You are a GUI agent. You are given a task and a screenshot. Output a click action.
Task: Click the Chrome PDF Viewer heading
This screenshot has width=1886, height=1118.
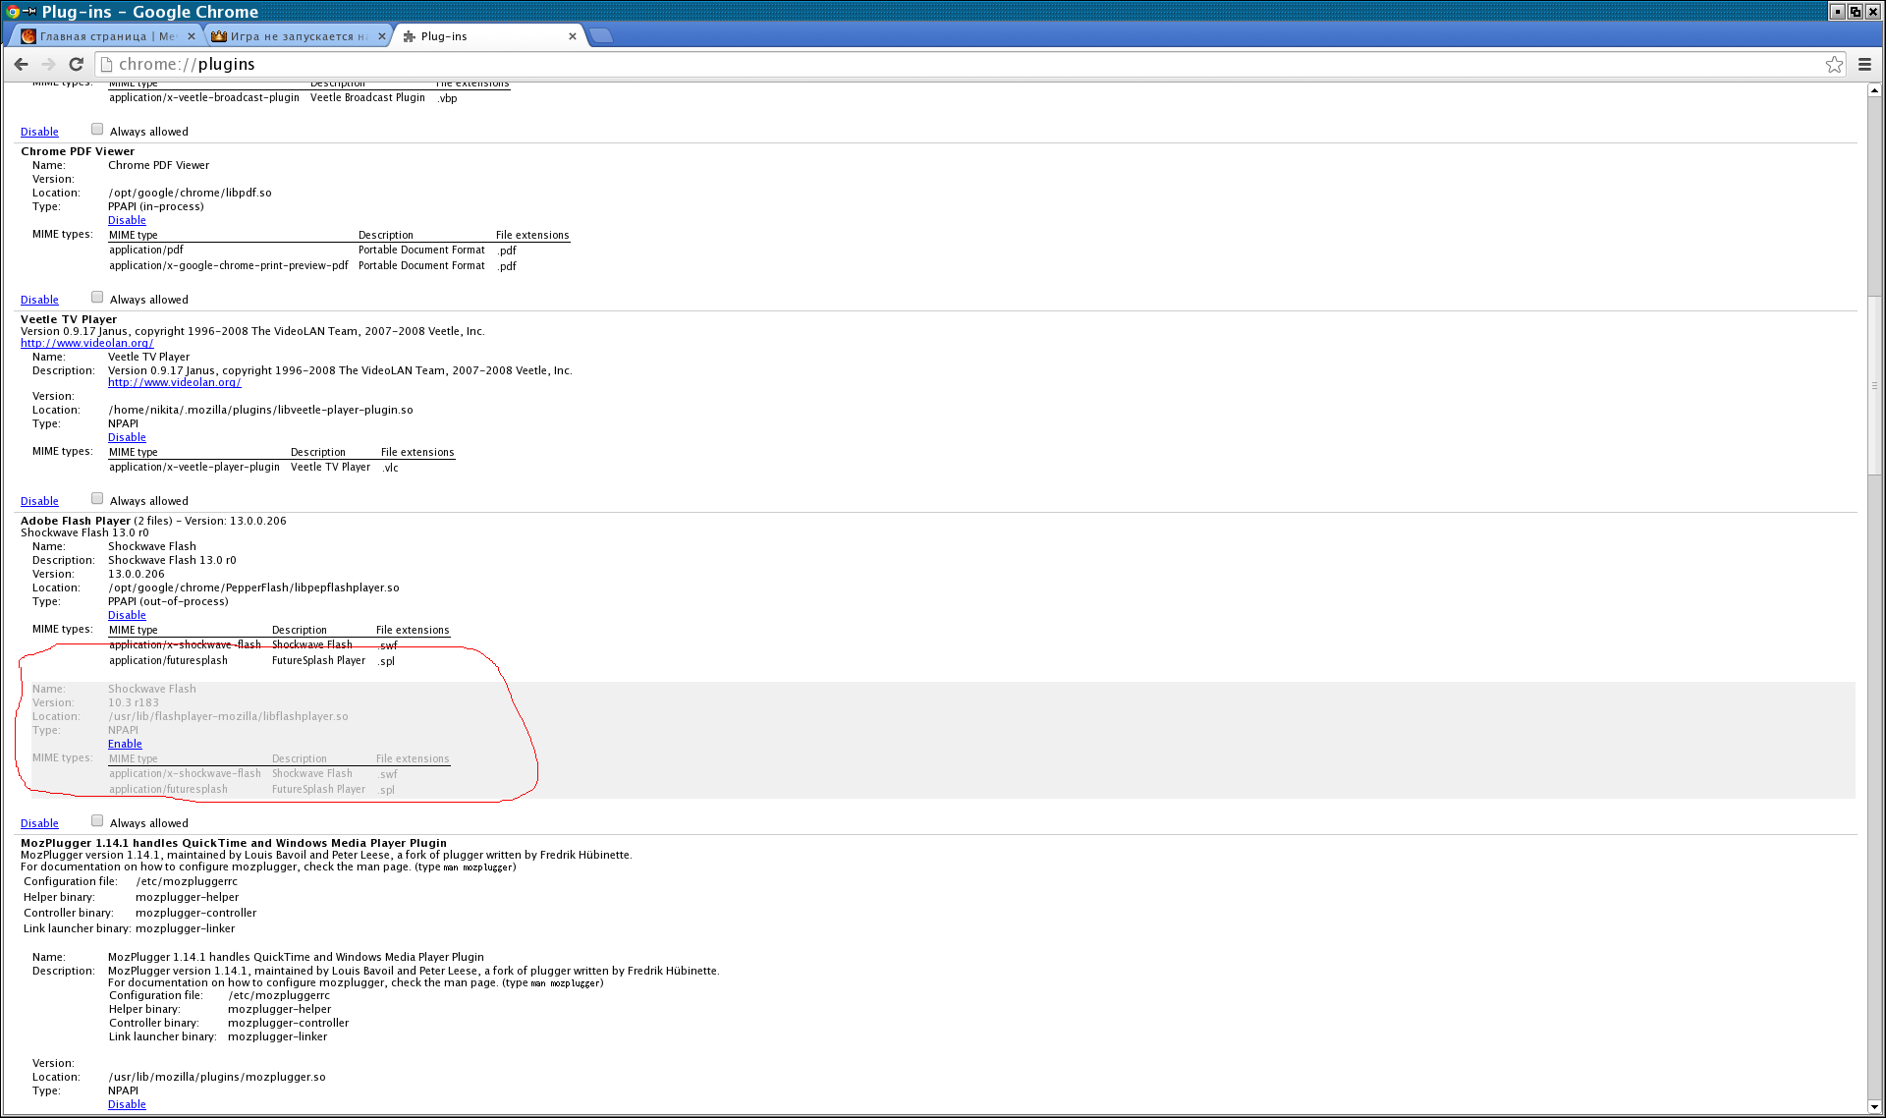[x=78, y=151]
